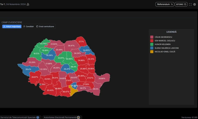Click the voting icon next to the date
This screenshot has width=198, height=119.
[x=28, y=4]
